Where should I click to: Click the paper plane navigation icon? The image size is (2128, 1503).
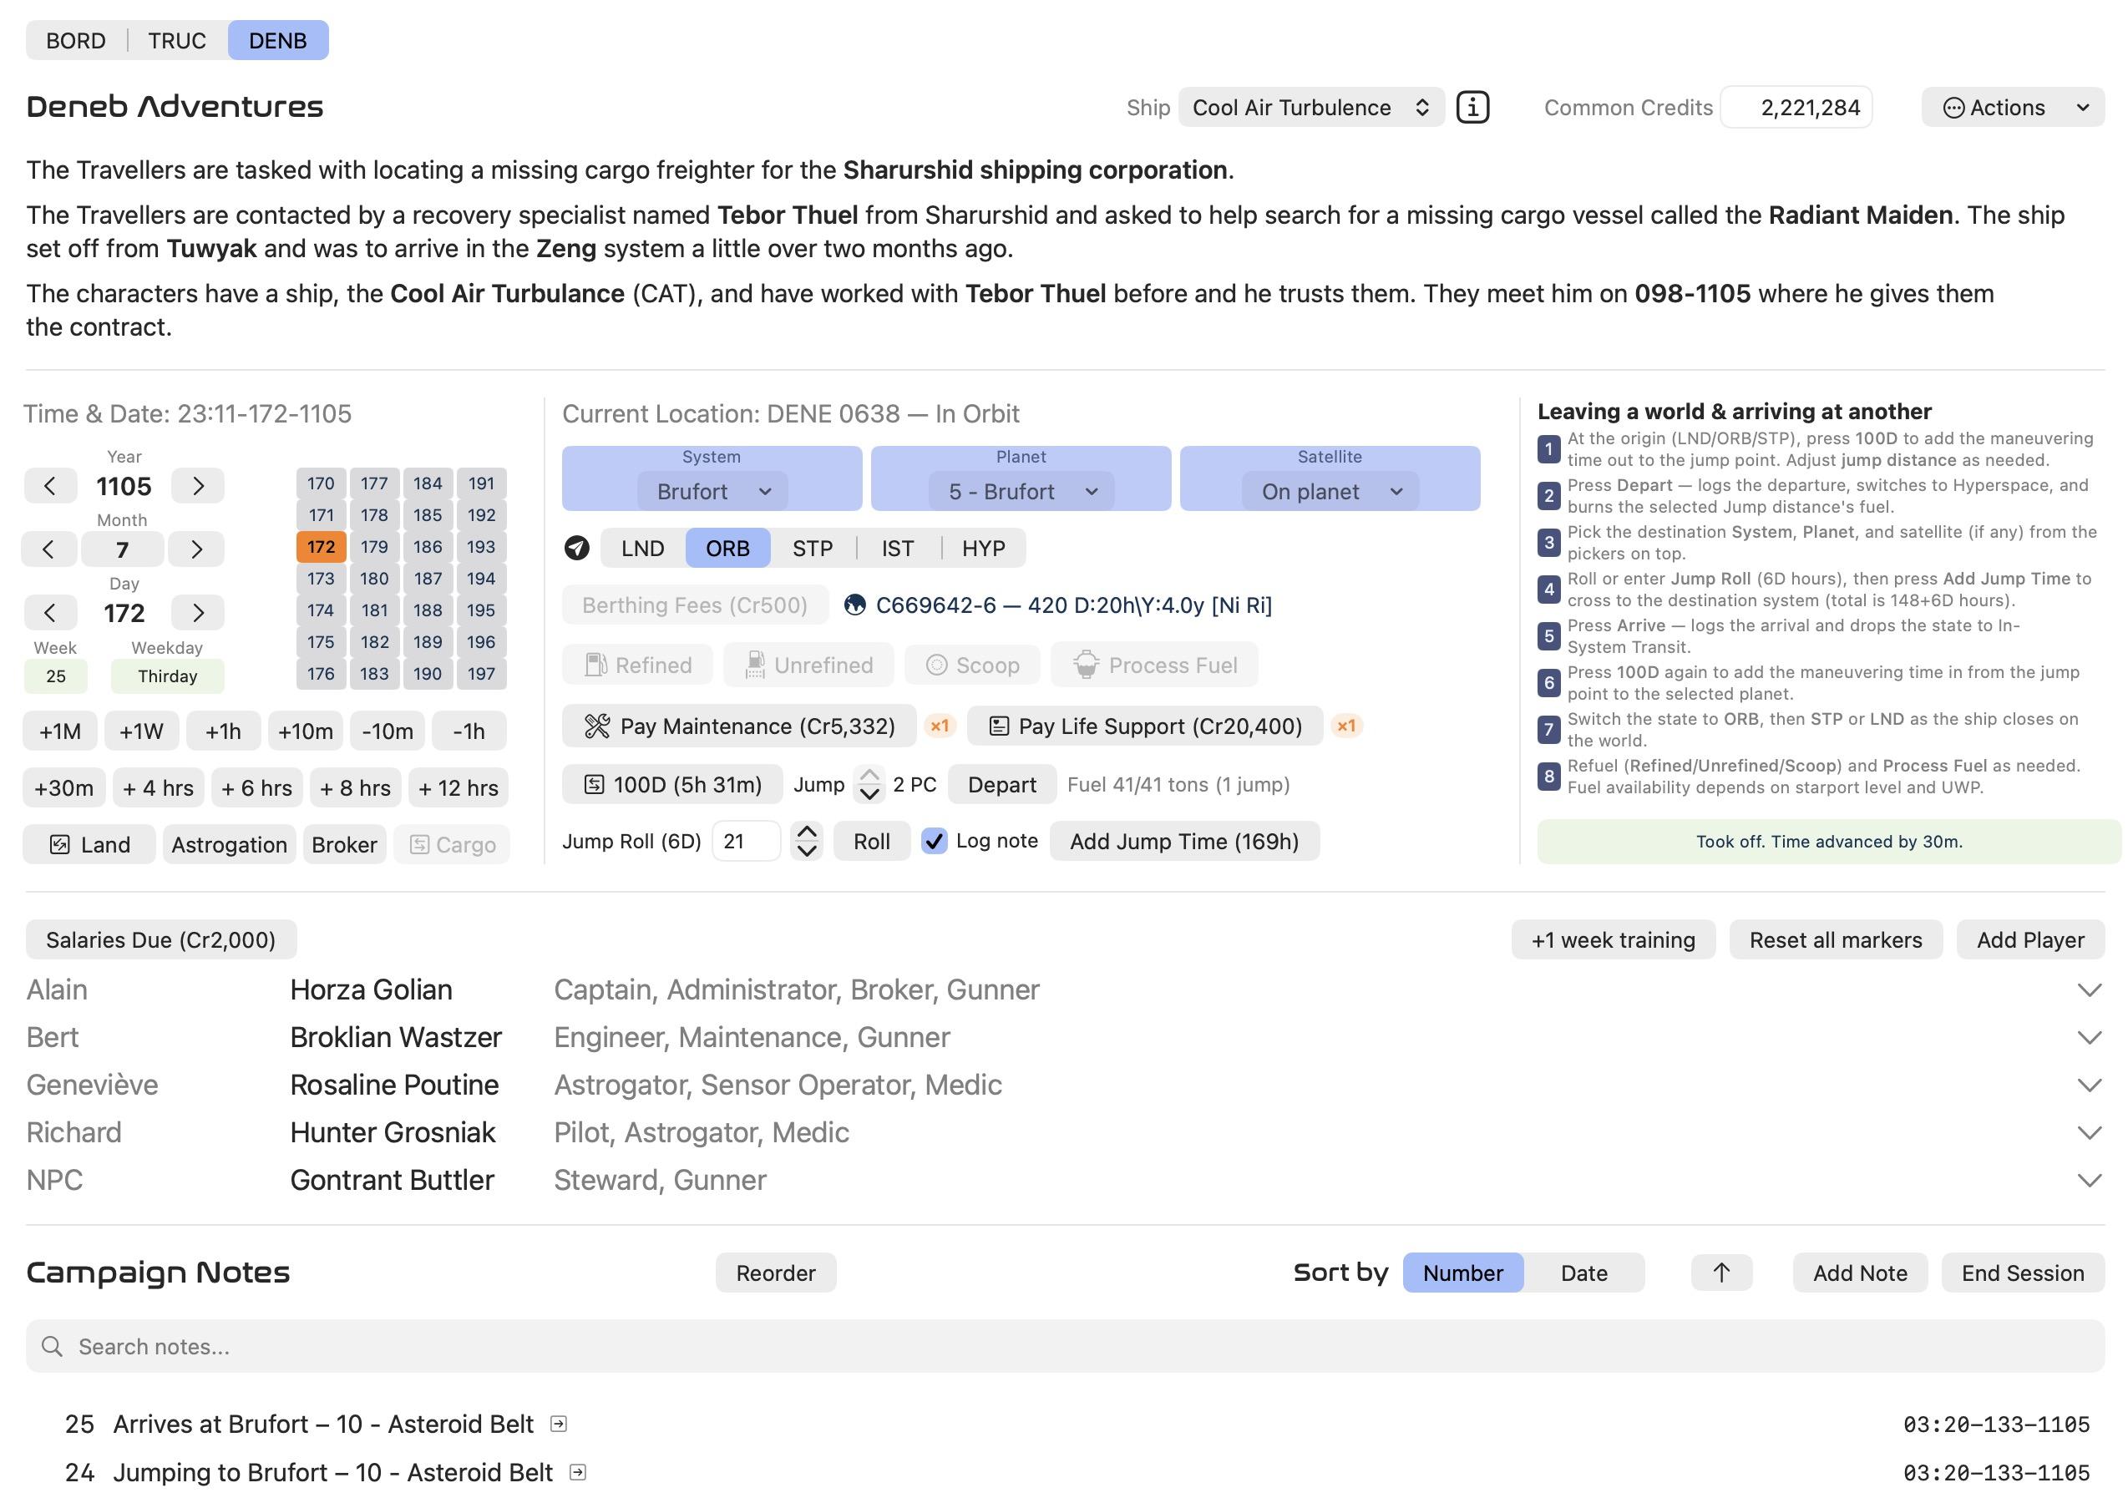(x=576, y=549)
